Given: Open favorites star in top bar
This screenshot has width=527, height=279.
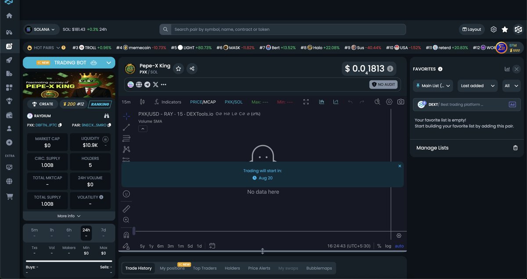Looking at the screenshot, I should point(505,29).
